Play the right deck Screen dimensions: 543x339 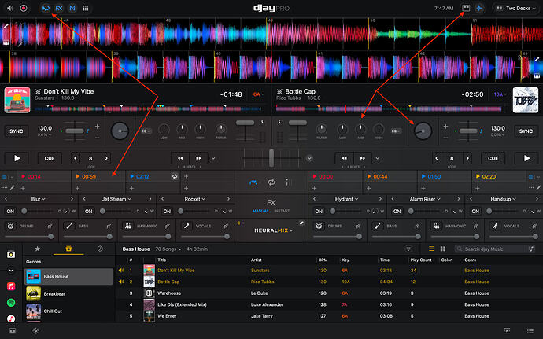[526, 158]
